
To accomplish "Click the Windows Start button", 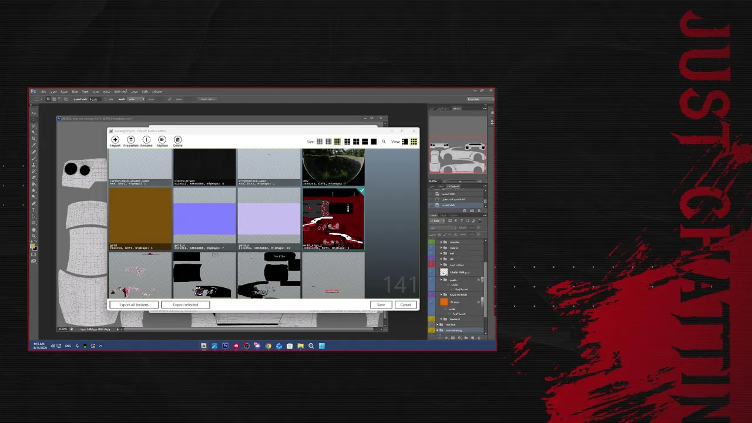I will (x=322, y=346).
